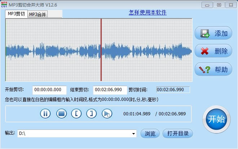
Task: Set cut end with right bracket button
Action: (92, 114)
